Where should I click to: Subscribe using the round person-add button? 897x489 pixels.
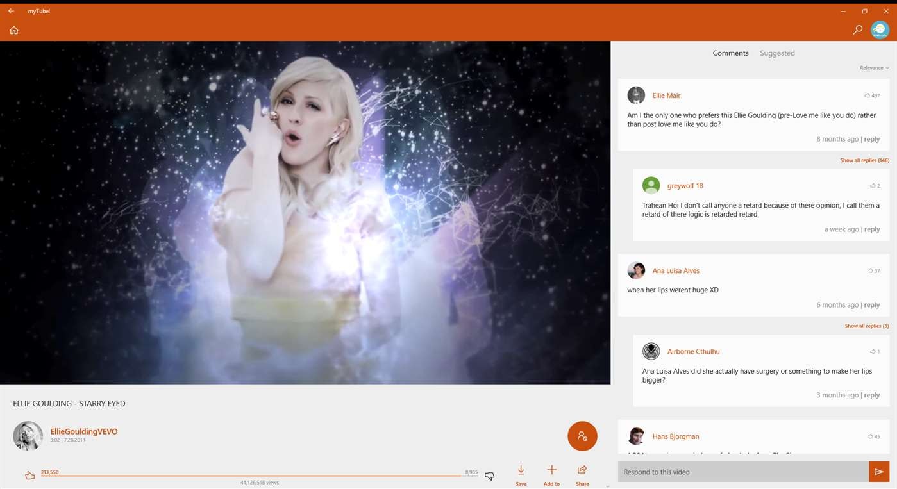pos(582,436)
